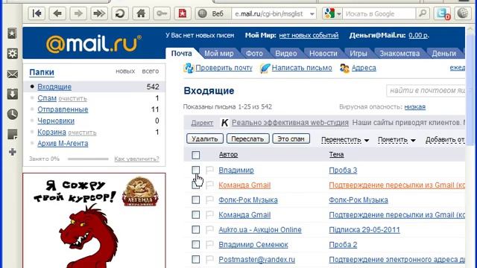This screenshot has width=477, height=268.
Task: Click the Google search magnifier icon
Action: (423, 13)
